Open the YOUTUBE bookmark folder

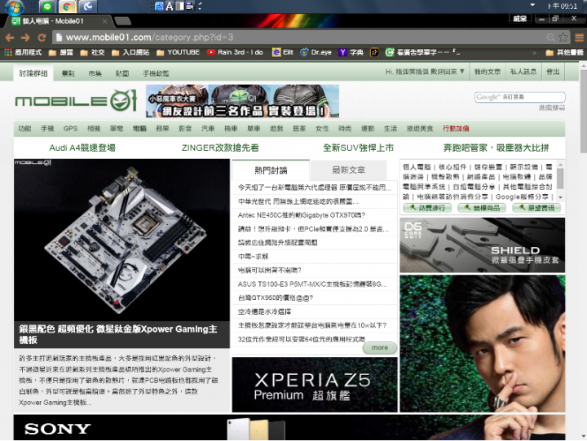tap(178, 52)
